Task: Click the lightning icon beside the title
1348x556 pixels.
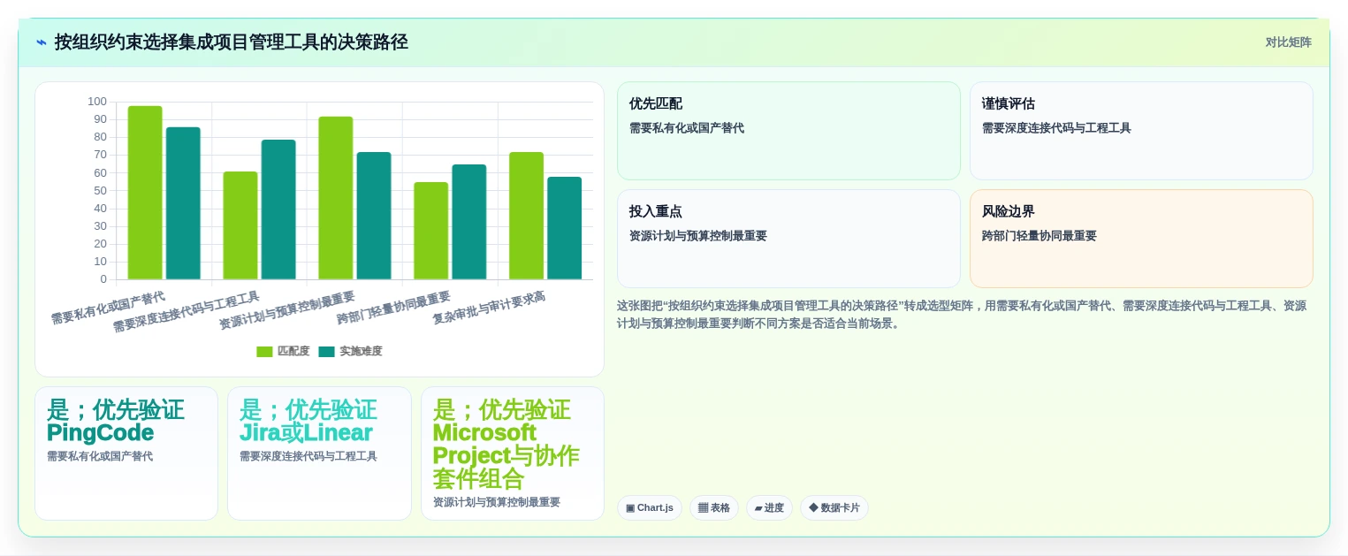Action: pos(42,42)
